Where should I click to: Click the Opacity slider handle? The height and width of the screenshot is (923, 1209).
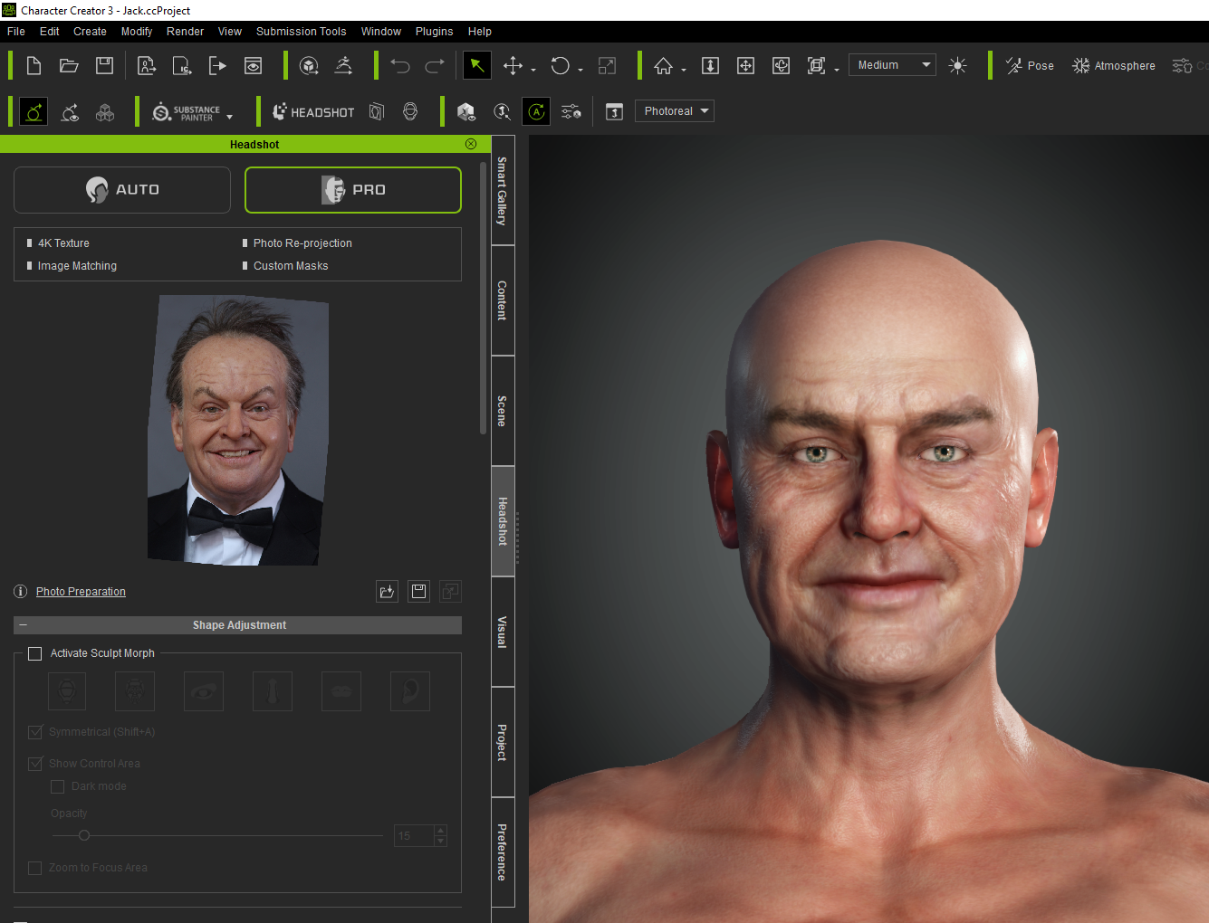tap(84, 835)
